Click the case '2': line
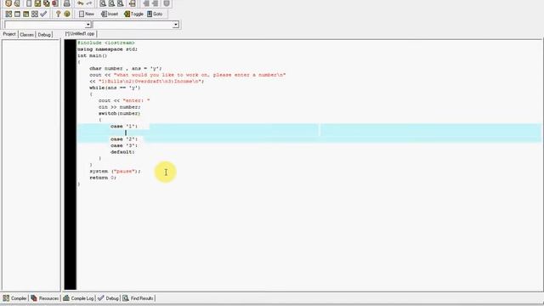 pos(124,139)
